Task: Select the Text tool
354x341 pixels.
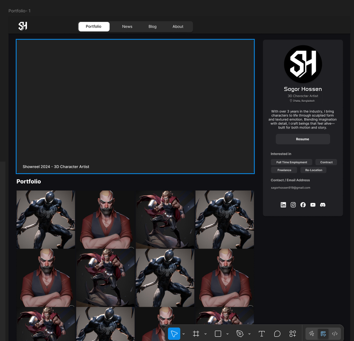Action: pyautogui.click(x=262, y=334)
